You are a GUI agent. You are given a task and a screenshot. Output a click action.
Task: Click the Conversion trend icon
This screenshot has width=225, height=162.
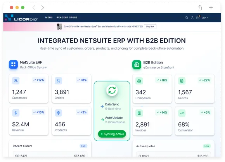[182, 113]
